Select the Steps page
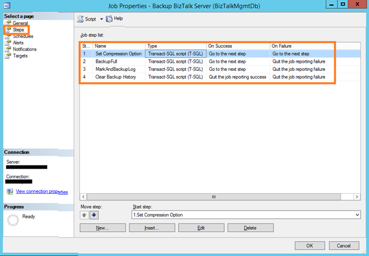Screen dimensions: 369x256 coord(18,30)
